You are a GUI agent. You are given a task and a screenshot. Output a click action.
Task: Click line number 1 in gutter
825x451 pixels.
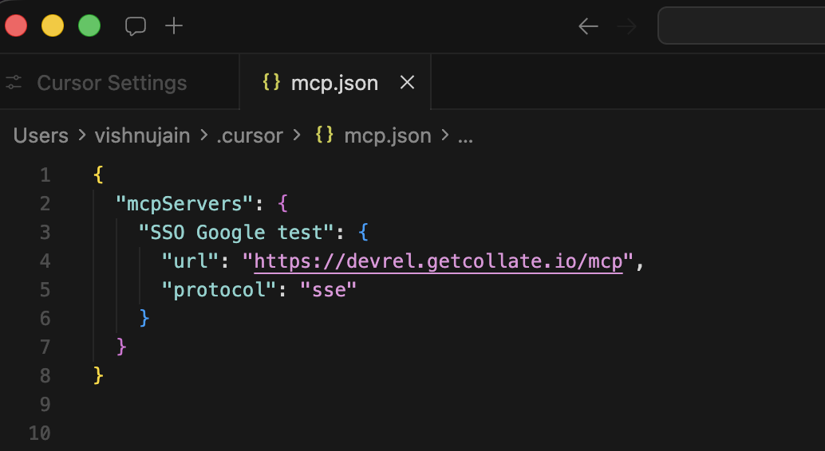45,175
